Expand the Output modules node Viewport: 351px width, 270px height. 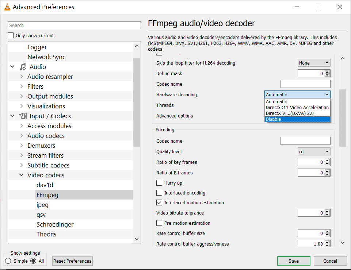pos(22,96)
